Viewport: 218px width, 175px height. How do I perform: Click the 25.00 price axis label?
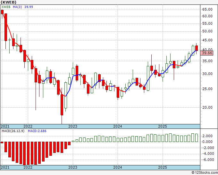207,89
